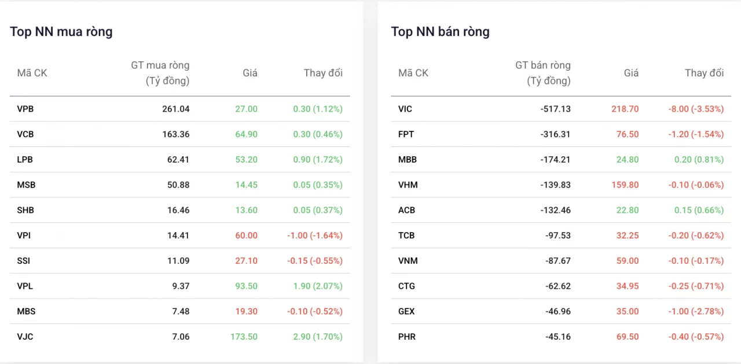741x364 pixels.
Task: Select CTG stock symbol
Action: point(406,286)
